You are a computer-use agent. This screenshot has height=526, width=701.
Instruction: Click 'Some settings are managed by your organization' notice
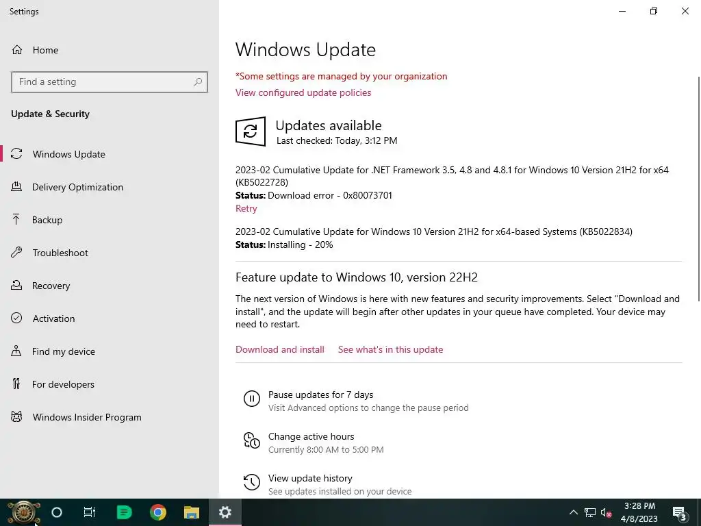(341, 76)
